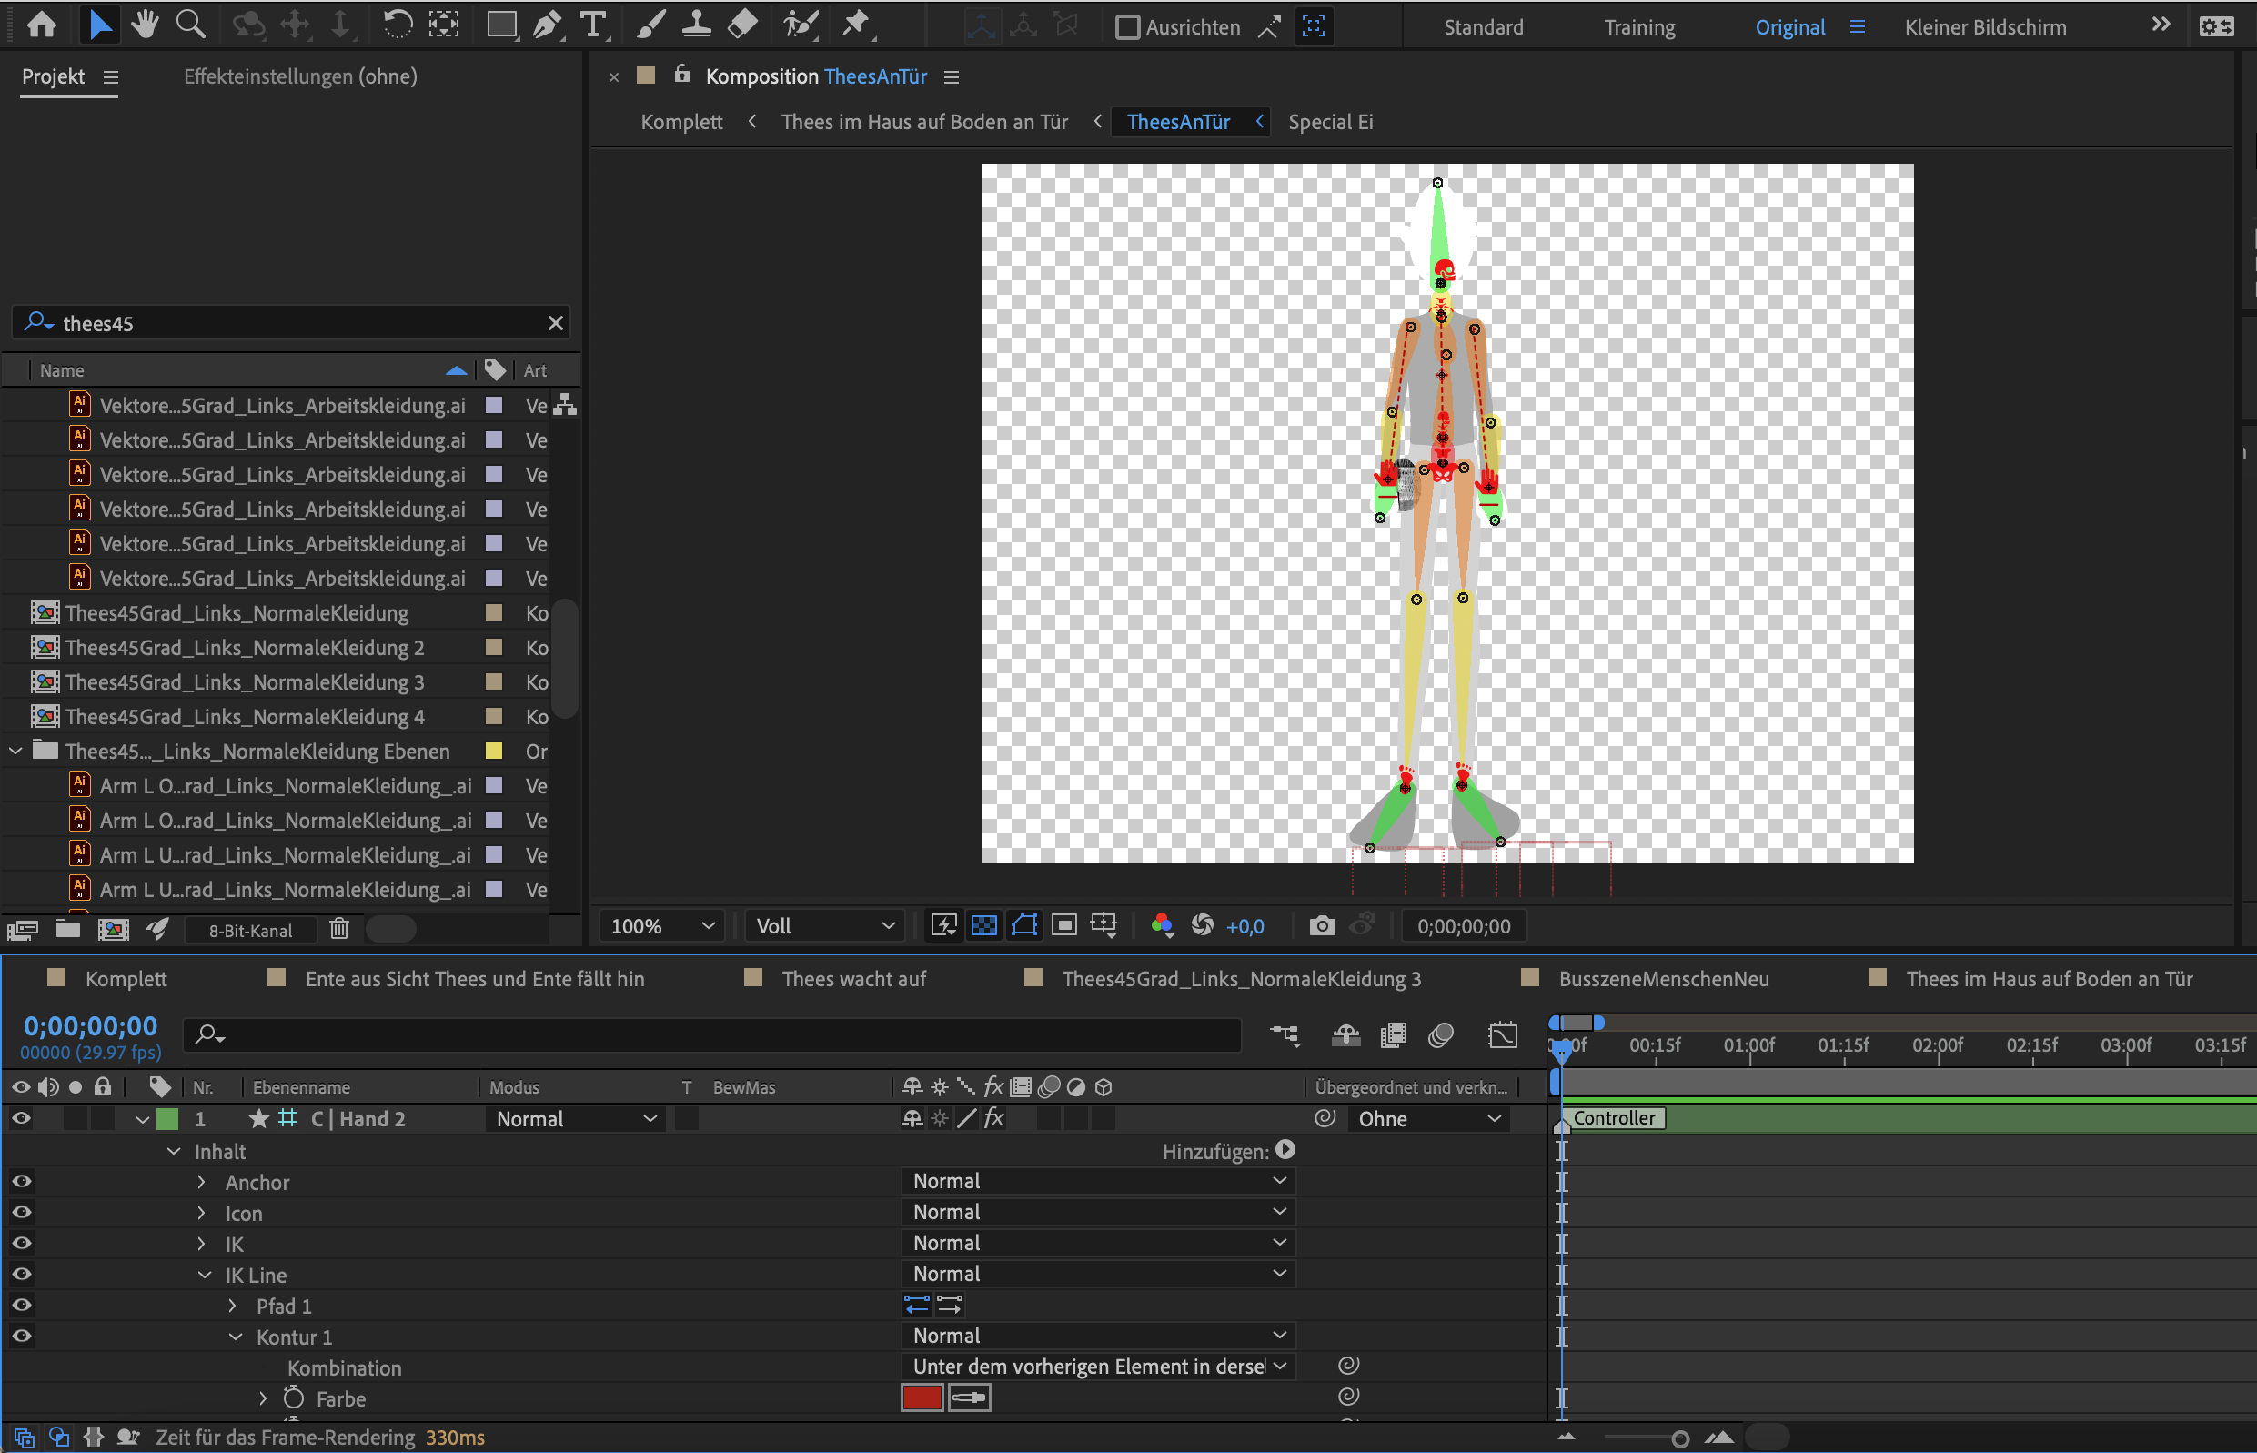Toggle visibility of the Anchor group
The height and width of the screenshot is (1453, 2257).
pyautogui.click(x=21, y=1181)
